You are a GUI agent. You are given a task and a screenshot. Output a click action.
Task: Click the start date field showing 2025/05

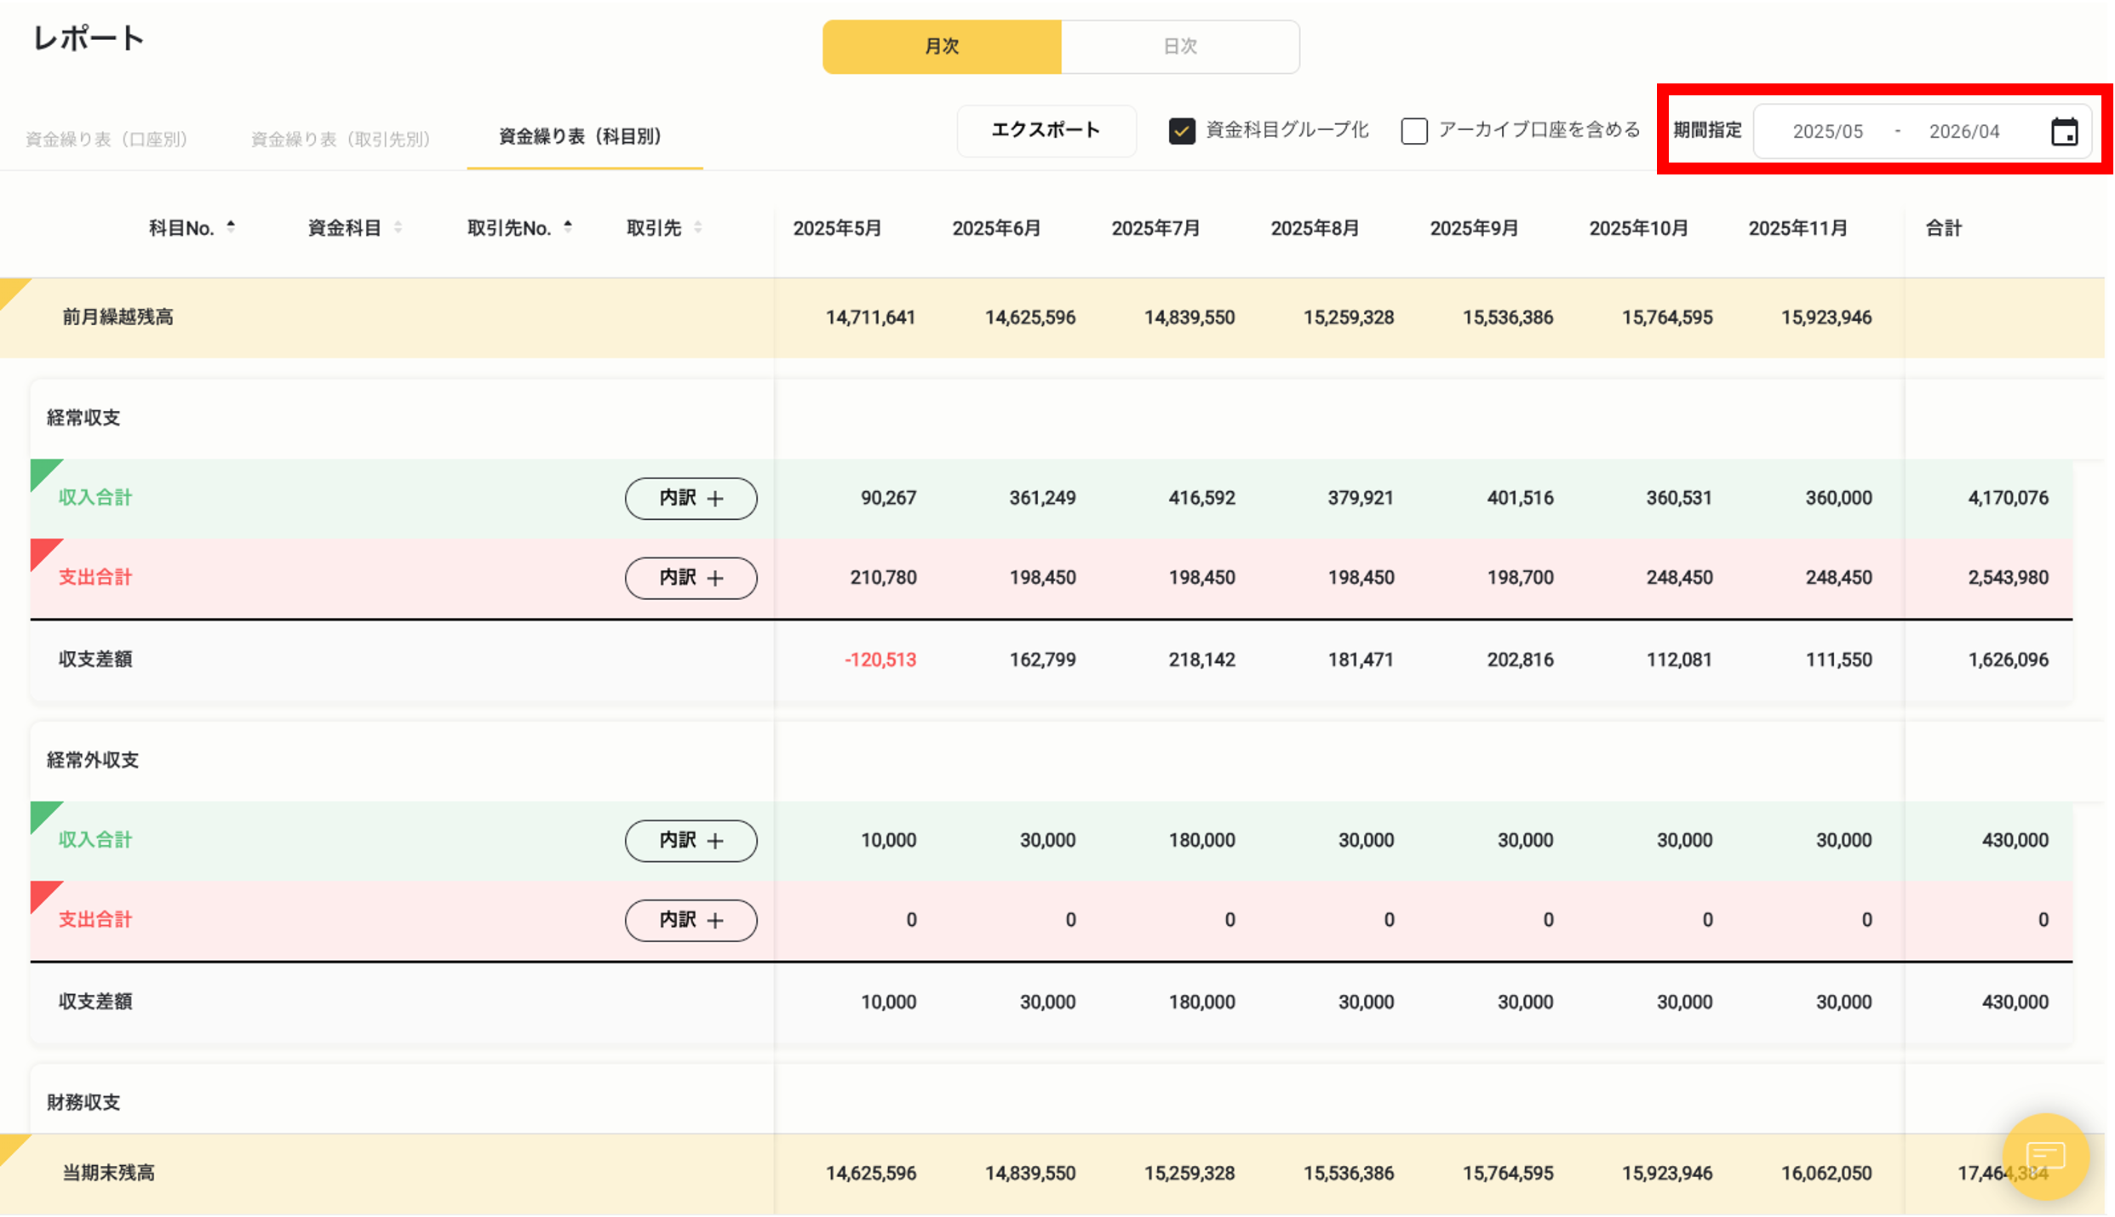(x=1827, y=131)
